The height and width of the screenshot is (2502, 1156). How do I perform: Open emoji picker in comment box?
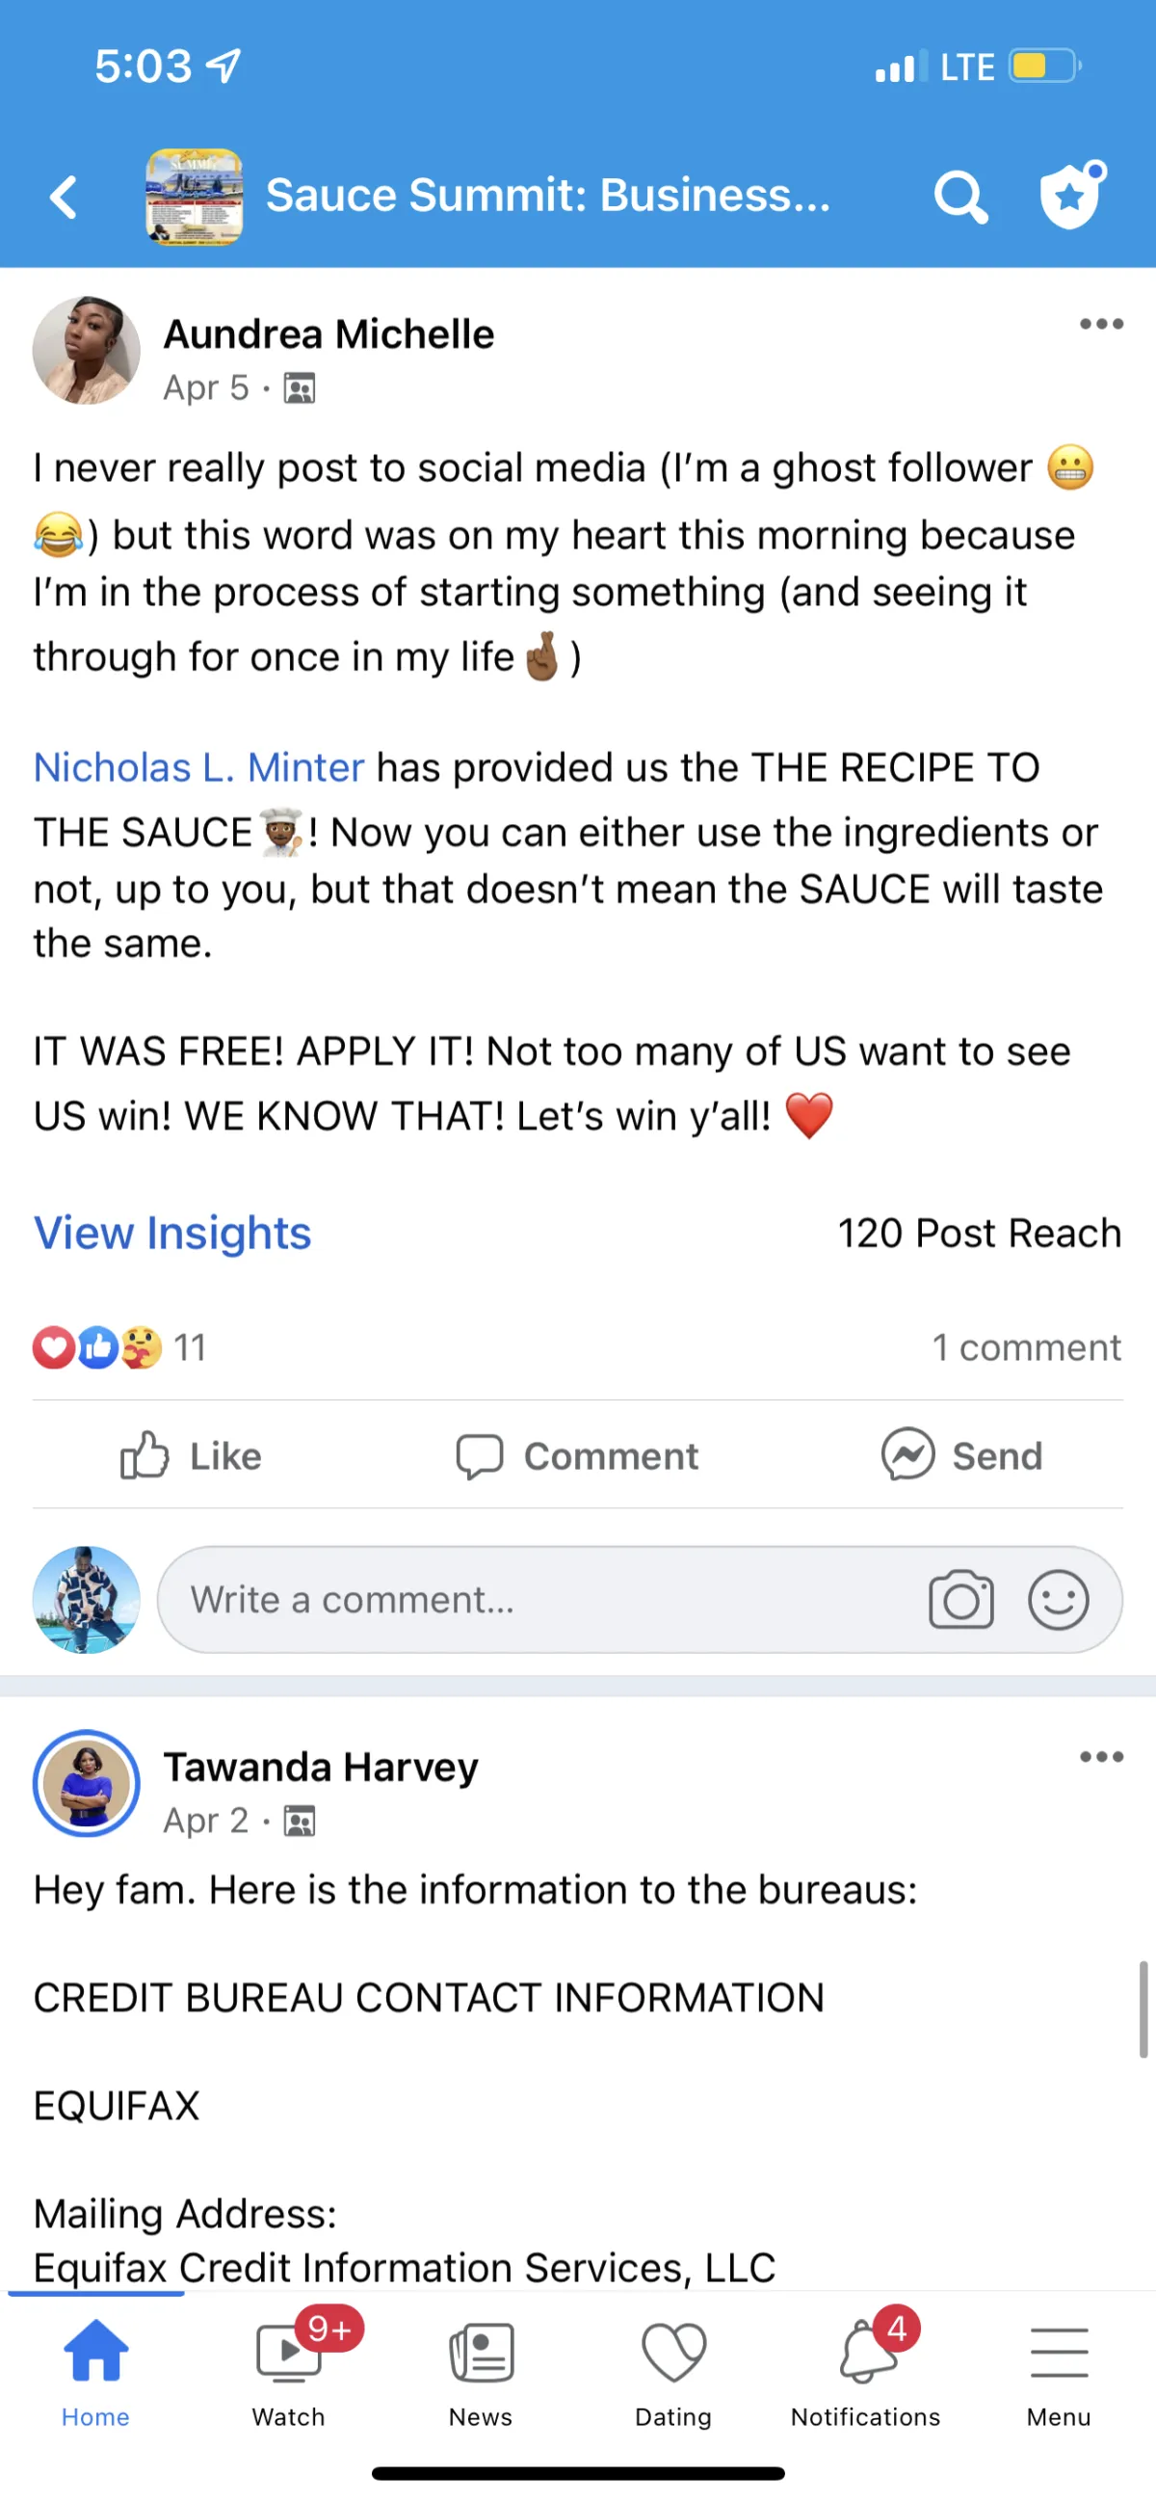pos(1058,1599)
